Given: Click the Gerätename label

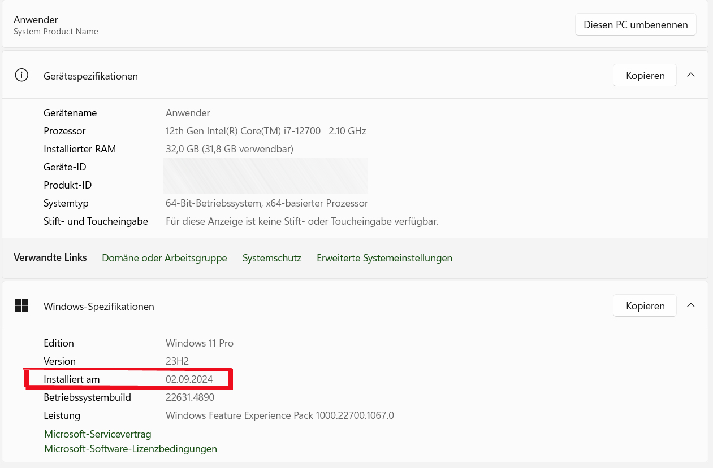Looking at the screenshot, I should 70,113.
